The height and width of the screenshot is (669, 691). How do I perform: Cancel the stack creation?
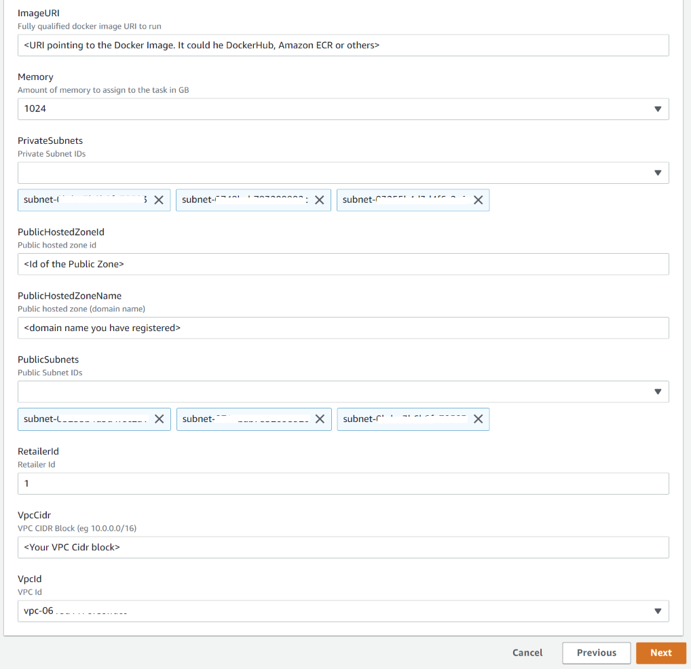pos(527,653)
